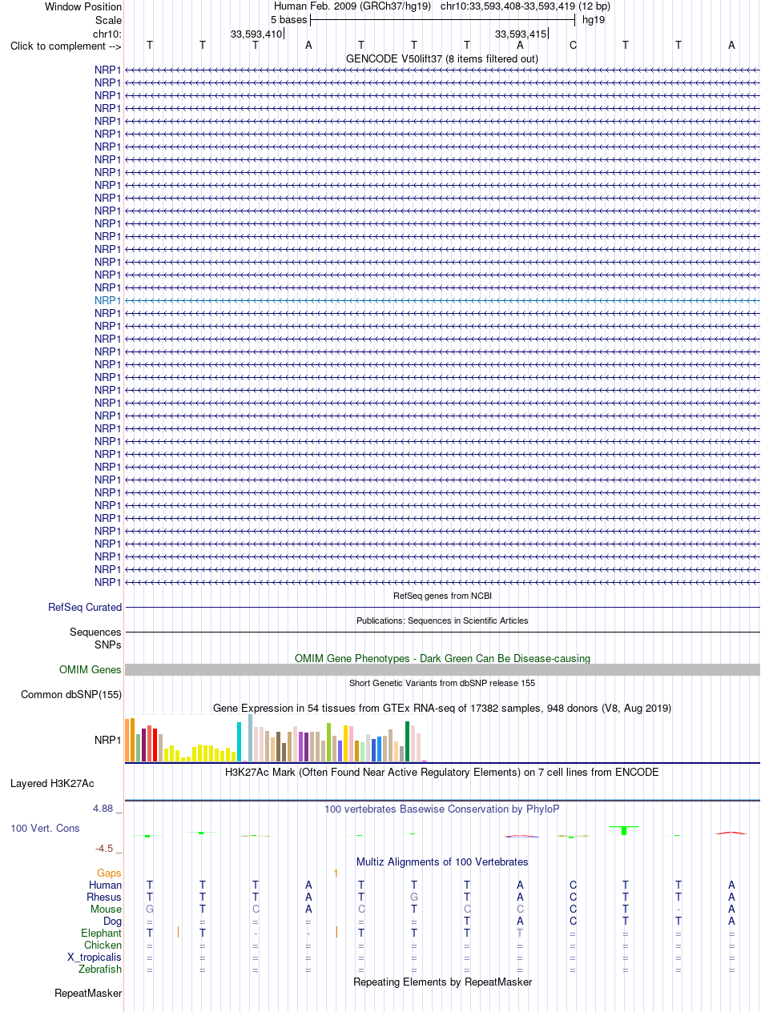761x1012 pixels.
Task: Click the Mouse alignment row label
Action: point(107,910)
